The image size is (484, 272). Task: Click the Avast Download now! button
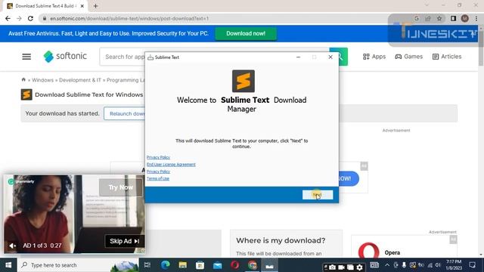246,33
